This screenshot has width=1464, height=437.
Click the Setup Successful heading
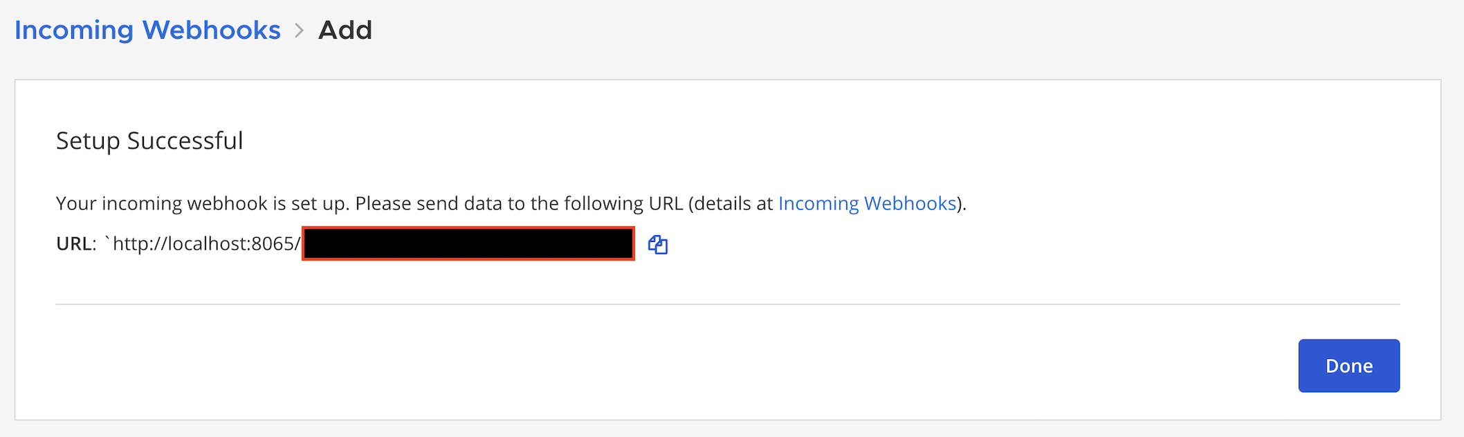(149, 140)
